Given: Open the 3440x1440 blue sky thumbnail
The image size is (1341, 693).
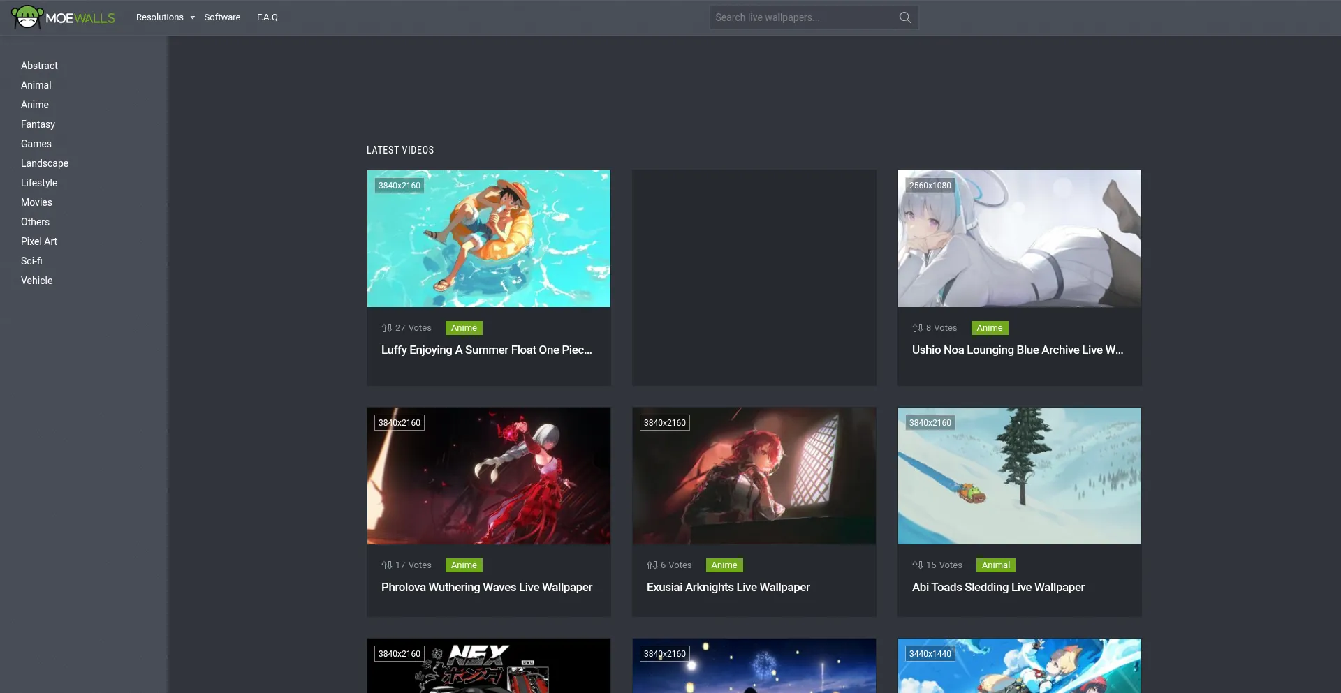Looking at the screenshot, I should pos(1020,666).
